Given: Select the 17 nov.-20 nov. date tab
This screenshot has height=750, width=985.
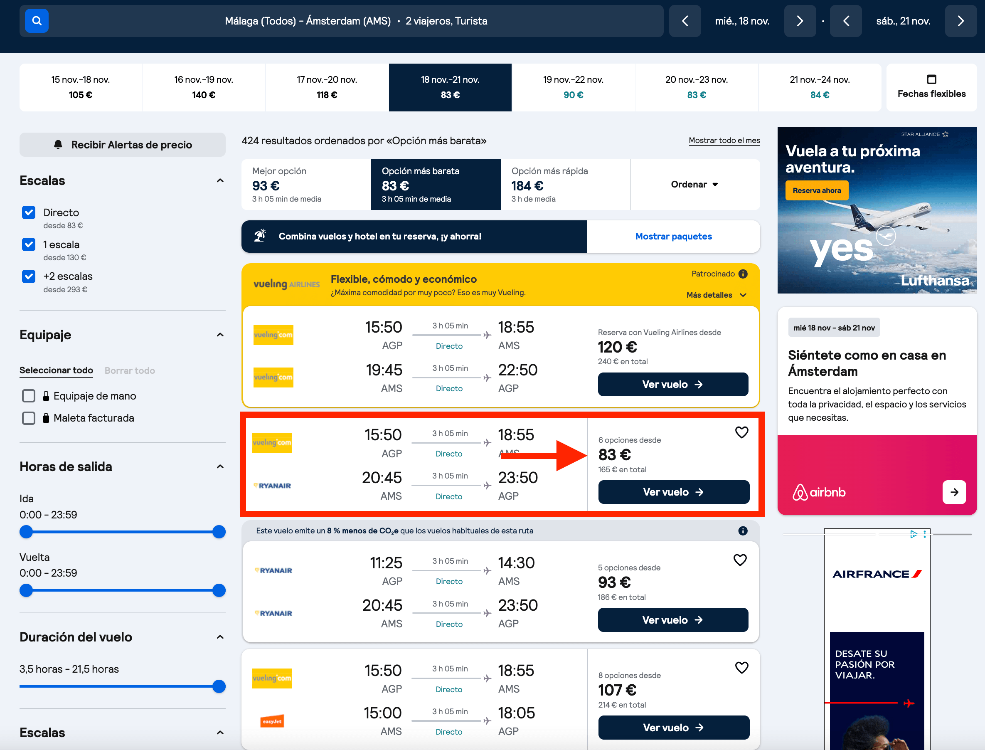Looking at the screenshot, I should [327, 87].
